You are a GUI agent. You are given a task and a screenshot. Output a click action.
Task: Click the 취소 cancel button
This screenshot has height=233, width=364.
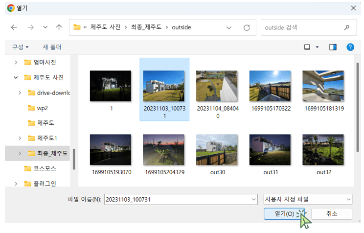332,214
